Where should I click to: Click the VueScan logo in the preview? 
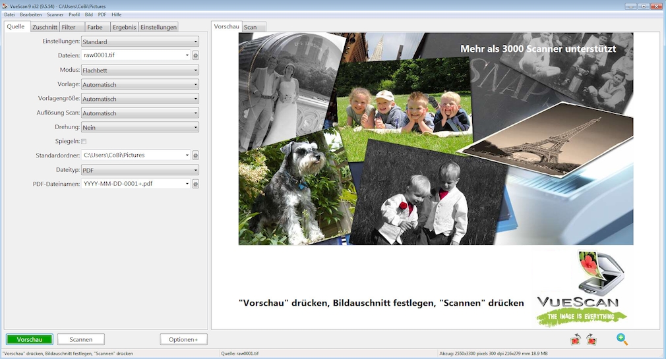pos(580,289)
